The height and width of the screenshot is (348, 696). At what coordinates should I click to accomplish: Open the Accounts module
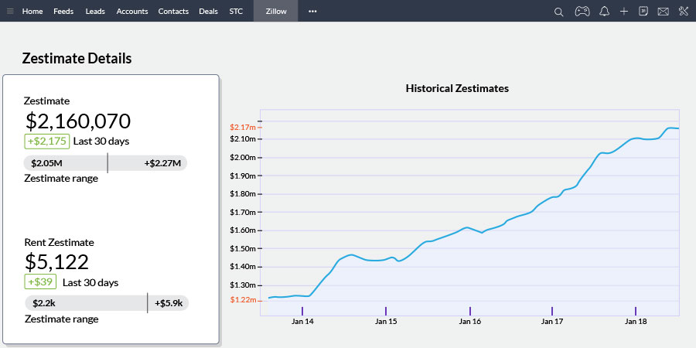tap(131, 12)
